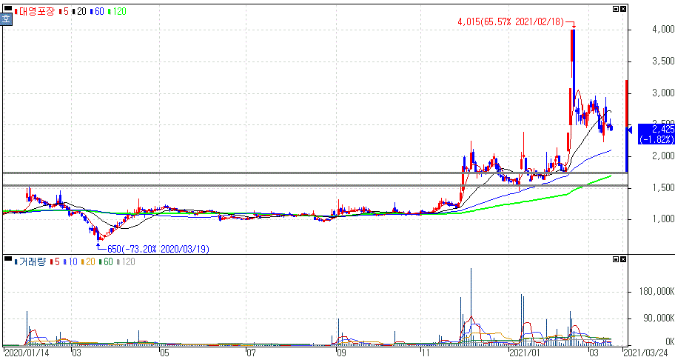This screenshot has width=675, height=357.
Task: Select the 대영포장 series legend label
Action: click(x=35, y=12)
